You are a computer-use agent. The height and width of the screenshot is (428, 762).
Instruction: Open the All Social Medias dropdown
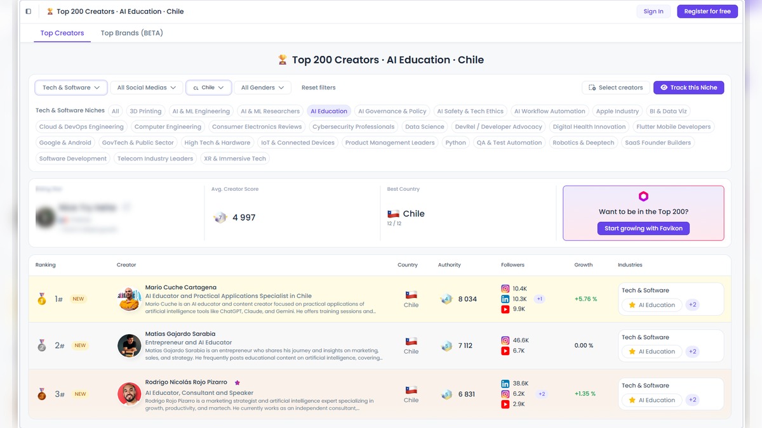point(146,88)
